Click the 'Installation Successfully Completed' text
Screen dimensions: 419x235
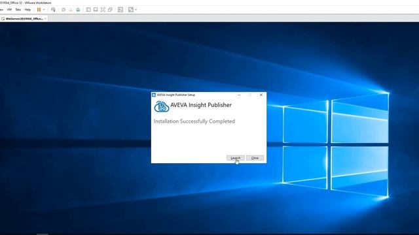point(194,121)
